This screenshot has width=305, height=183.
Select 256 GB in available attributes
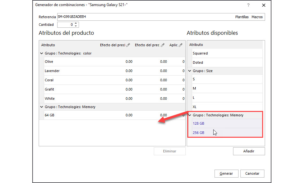[x=227, y=133]
